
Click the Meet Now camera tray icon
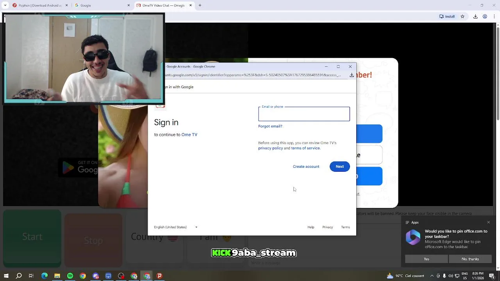click(x=438, y=276)
